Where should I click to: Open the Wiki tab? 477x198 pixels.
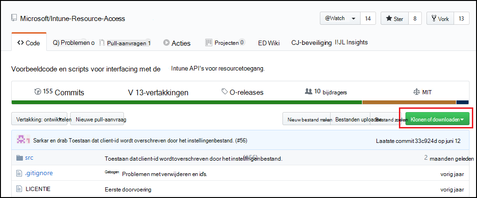269,43
